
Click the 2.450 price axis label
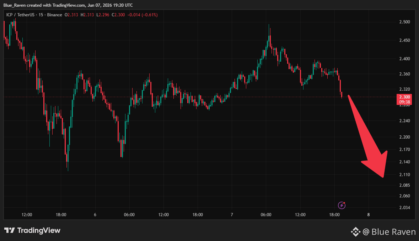[404, 40]
